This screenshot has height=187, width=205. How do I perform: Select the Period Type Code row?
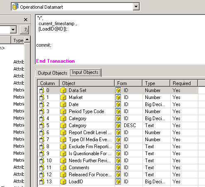coord(118,111)
